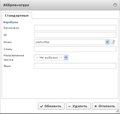
Task: Expand the Направление текста dropdown arrow
Action: 66,57
